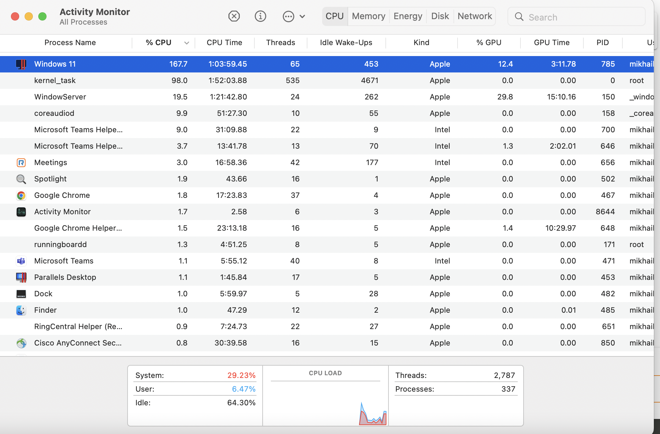Expand the chevron next to ellipsis

point(302,16)
